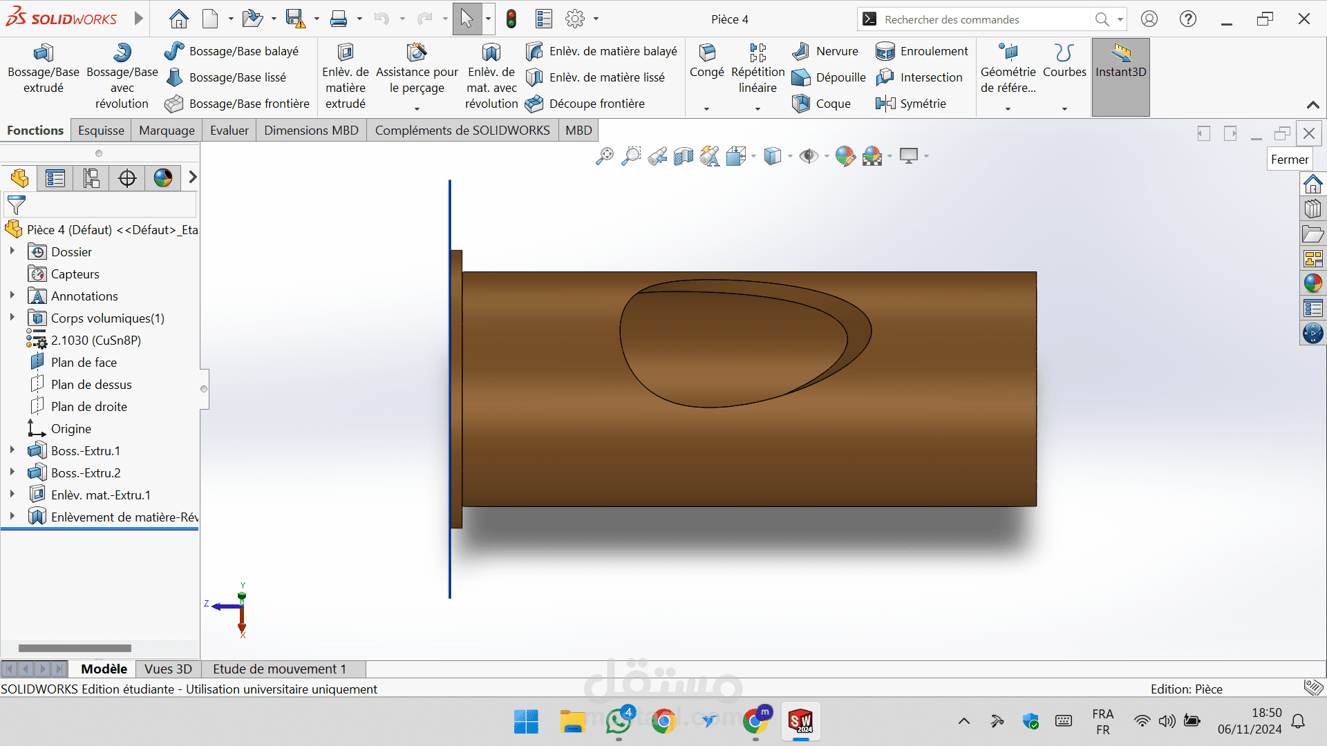Expand the Boss.-Extru.1 feature
This screenshot has width=1327, height=746.
(12, 450)
